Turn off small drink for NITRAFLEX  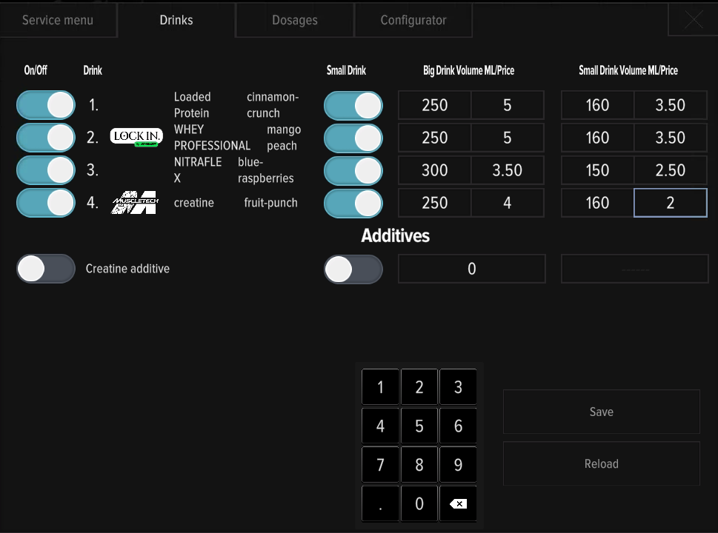353,171
